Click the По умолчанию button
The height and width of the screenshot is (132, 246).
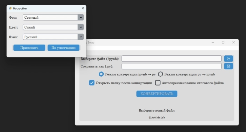63,47
